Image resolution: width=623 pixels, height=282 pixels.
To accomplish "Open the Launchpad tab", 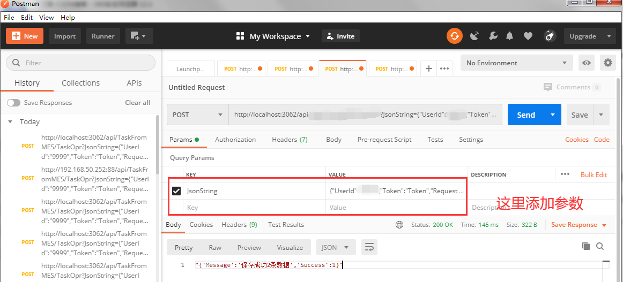I will (191, 68).
